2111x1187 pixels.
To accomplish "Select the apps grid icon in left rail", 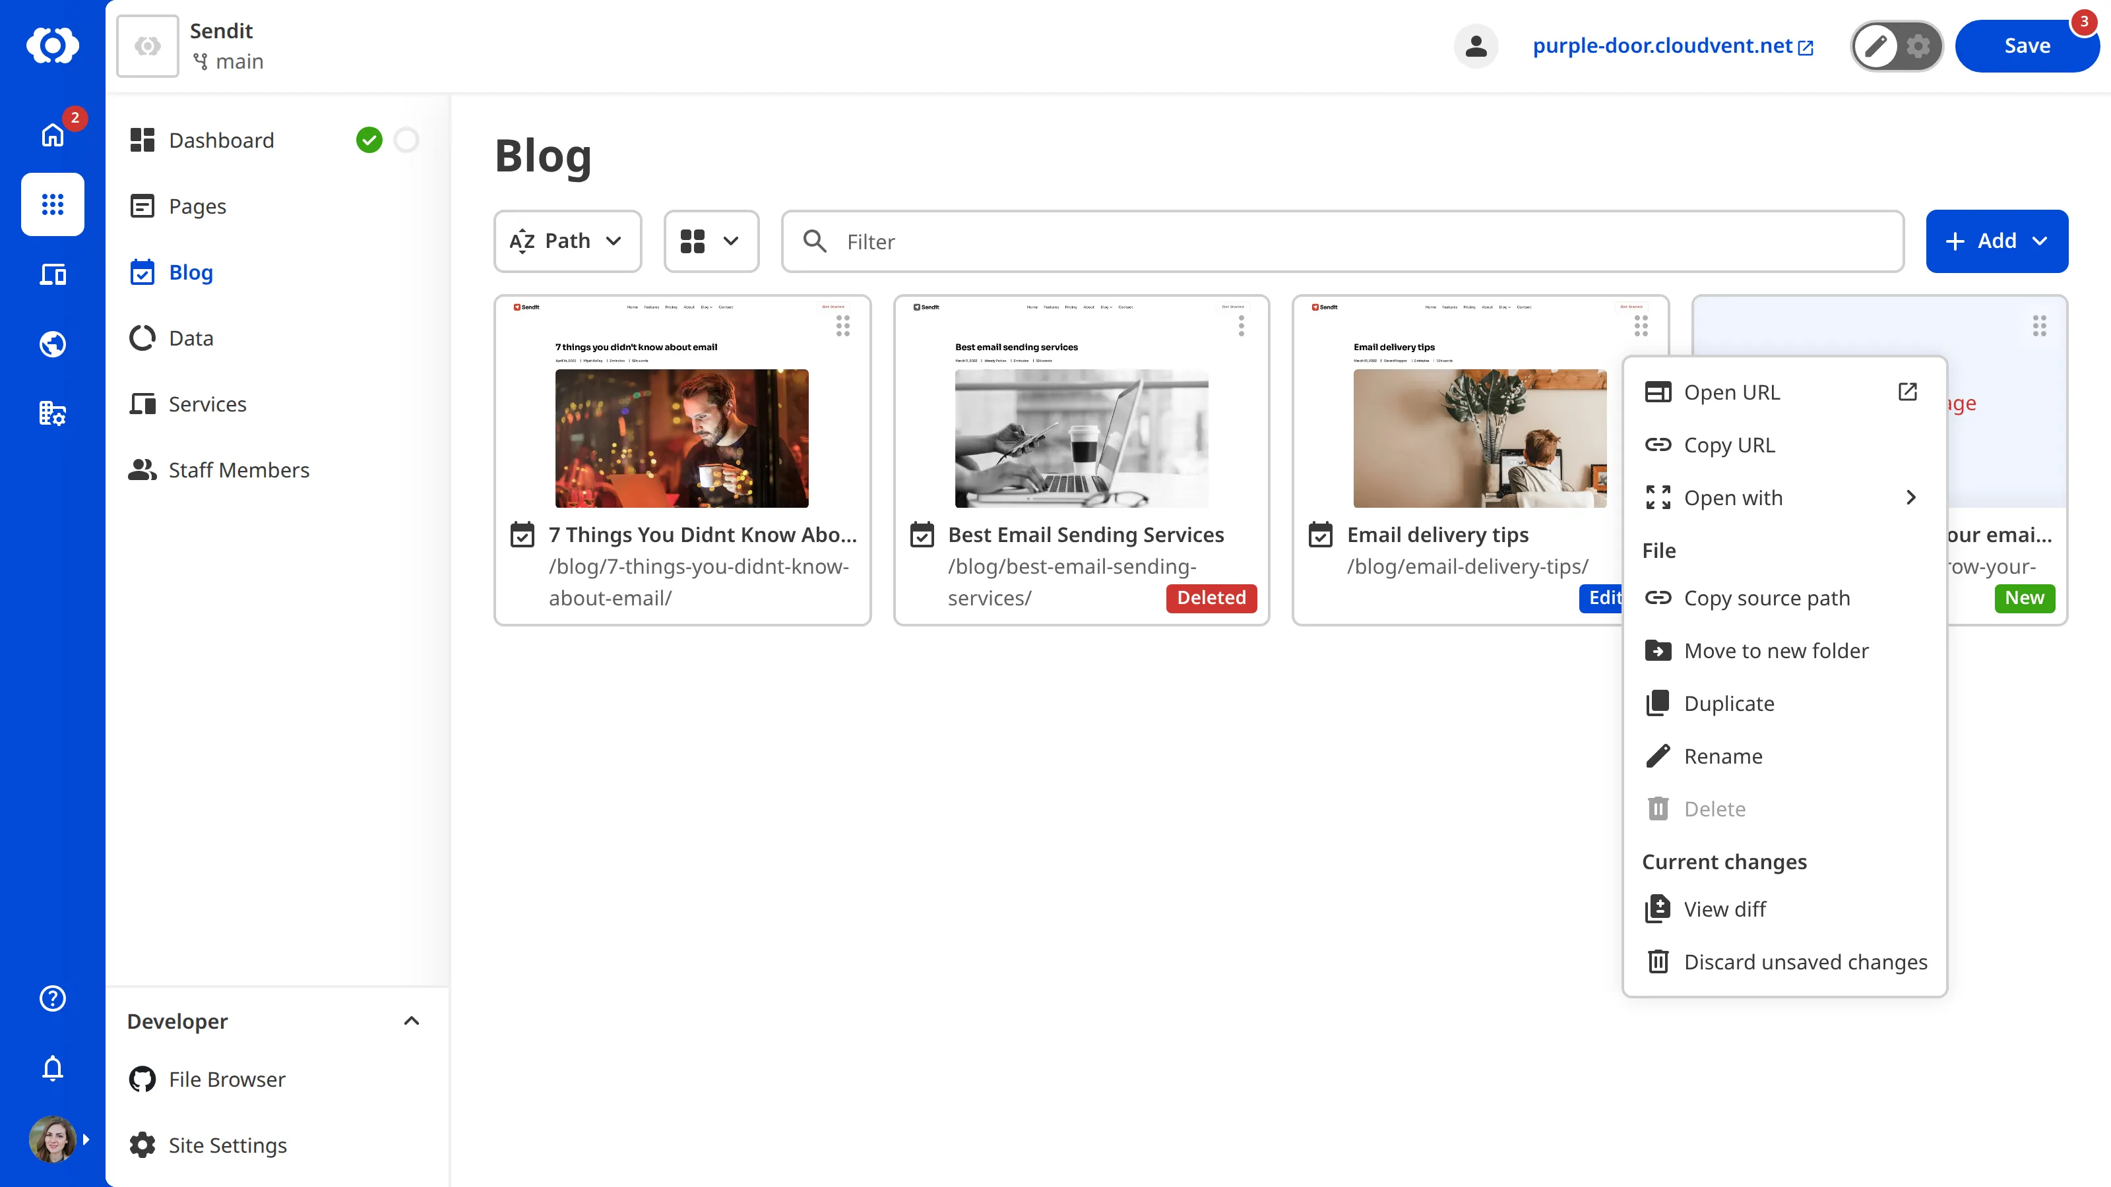I will pyautogui.click(x=53, y=204).
